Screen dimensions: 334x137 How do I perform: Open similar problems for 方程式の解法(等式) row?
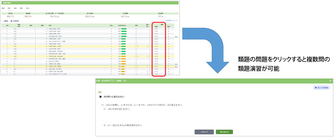click(156, 29)
